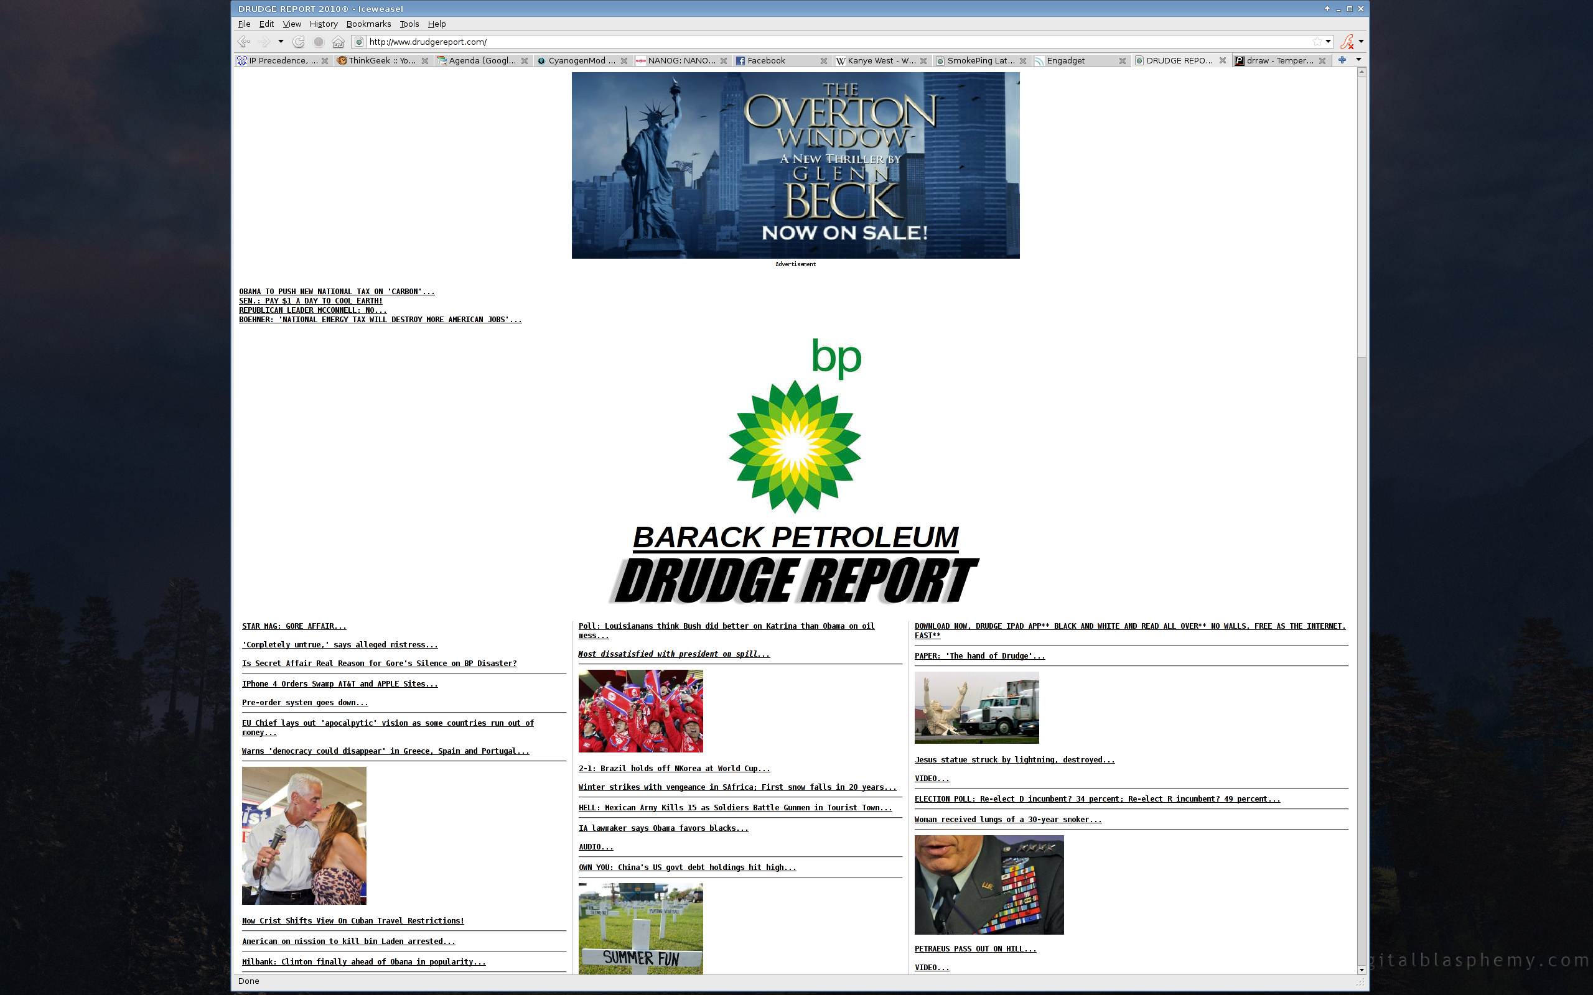Close the Engadget tab
Screen dimensions: 1593x995
pyautogui.click(x=1123, y=60)
